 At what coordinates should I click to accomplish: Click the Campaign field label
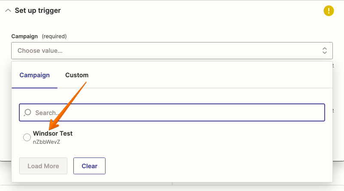24,36
